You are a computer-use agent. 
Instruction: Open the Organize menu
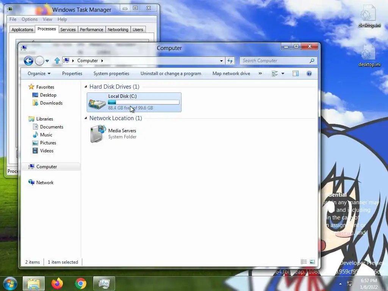click(x=39, y=74)
